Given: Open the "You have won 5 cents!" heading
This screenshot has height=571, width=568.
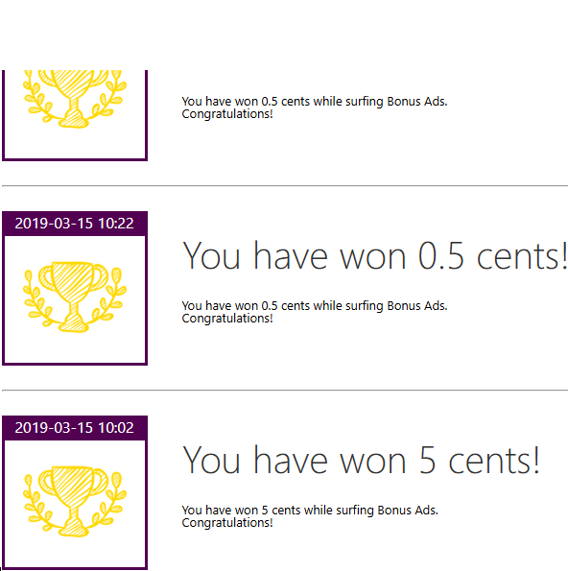Looking at the screenshot, I should pos(361,461).
